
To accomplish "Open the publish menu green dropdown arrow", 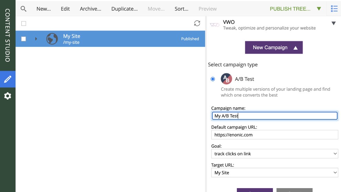I will (319, 9).
